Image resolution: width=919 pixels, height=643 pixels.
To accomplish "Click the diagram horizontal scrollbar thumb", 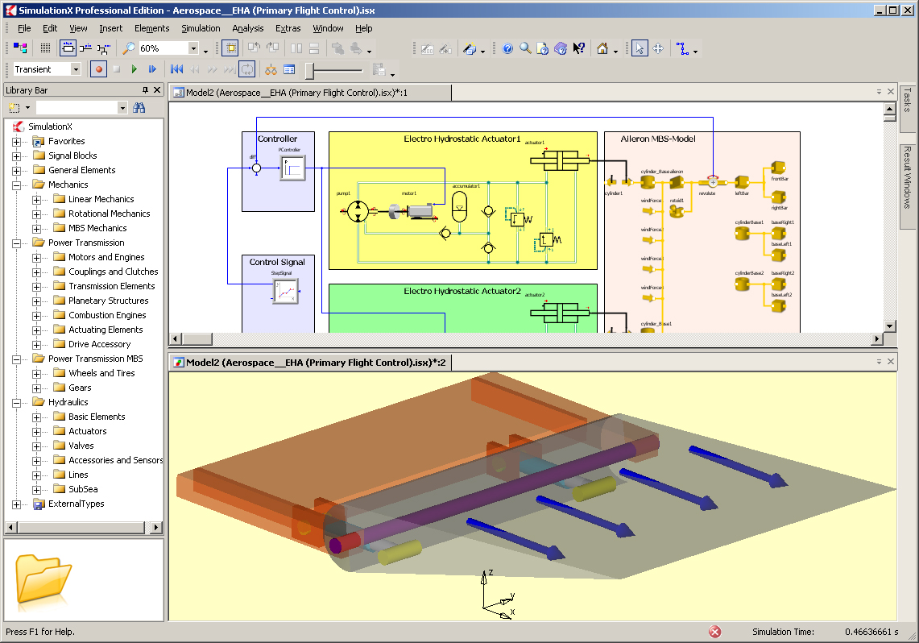I will pyautogui.click(x=197, y=338).
